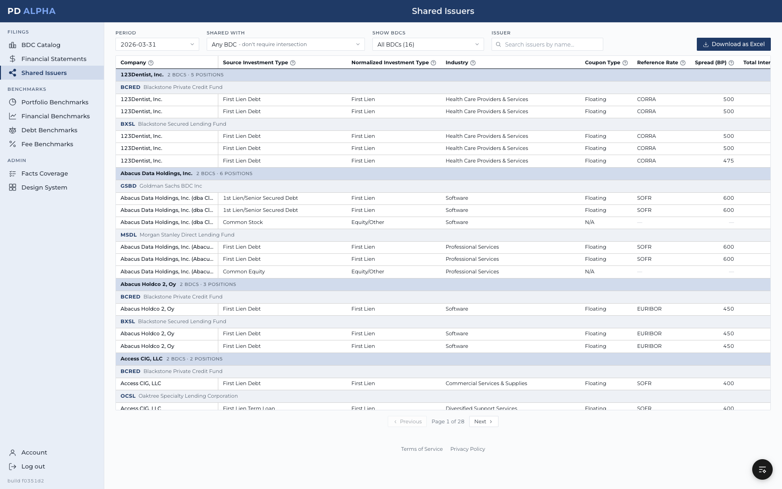Click the Fee Benchmarks percent icon
The width and height of the screenshot is (782, 489).
click(x=13, y=144)
